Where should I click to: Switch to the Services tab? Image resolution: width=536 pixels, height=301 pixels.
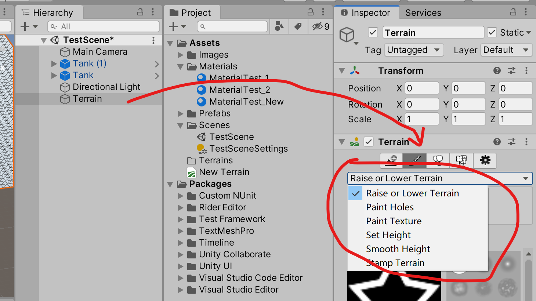423,12
